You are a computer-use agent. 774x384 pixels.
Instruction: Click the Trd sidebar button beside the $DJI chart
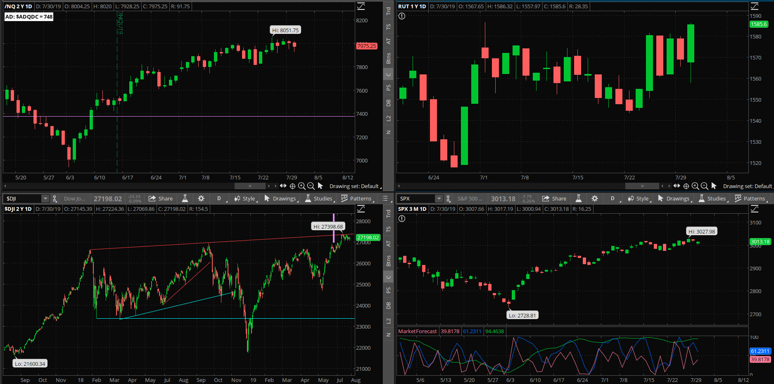click(x=388, y=214)
